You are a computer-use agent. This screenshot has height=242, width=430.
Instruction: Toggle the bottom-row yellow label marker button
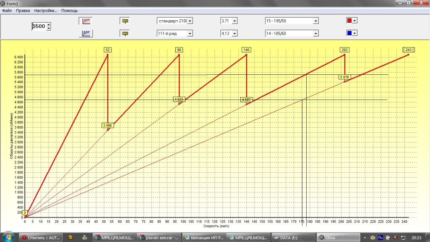125,33
